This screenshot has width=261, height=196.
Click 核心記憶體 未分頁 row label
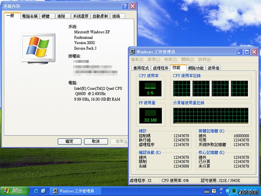point(204,166)
